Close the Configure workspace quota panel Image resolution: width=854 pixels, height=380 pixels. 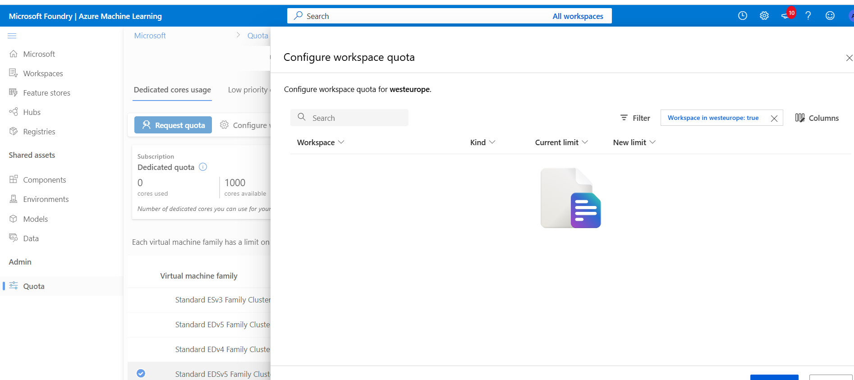click(849, 58)
